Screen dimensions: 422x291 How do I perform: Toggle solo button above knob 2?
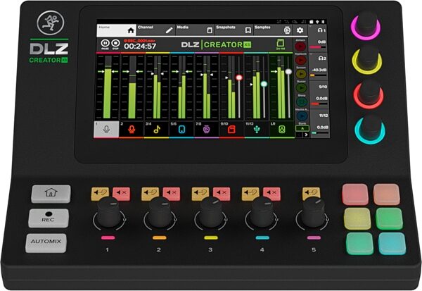(x=151, y=193)
